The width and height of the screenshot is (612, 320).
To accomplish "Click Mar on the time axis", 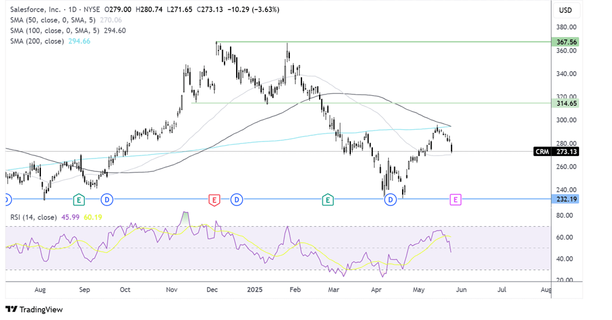I will click(x=333, y=290).
